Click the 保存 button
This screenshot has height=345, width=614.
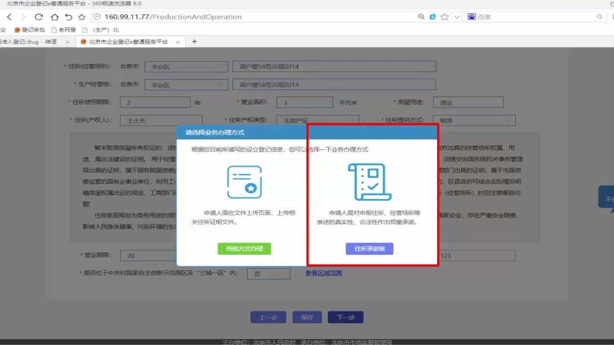coord(307,317)
